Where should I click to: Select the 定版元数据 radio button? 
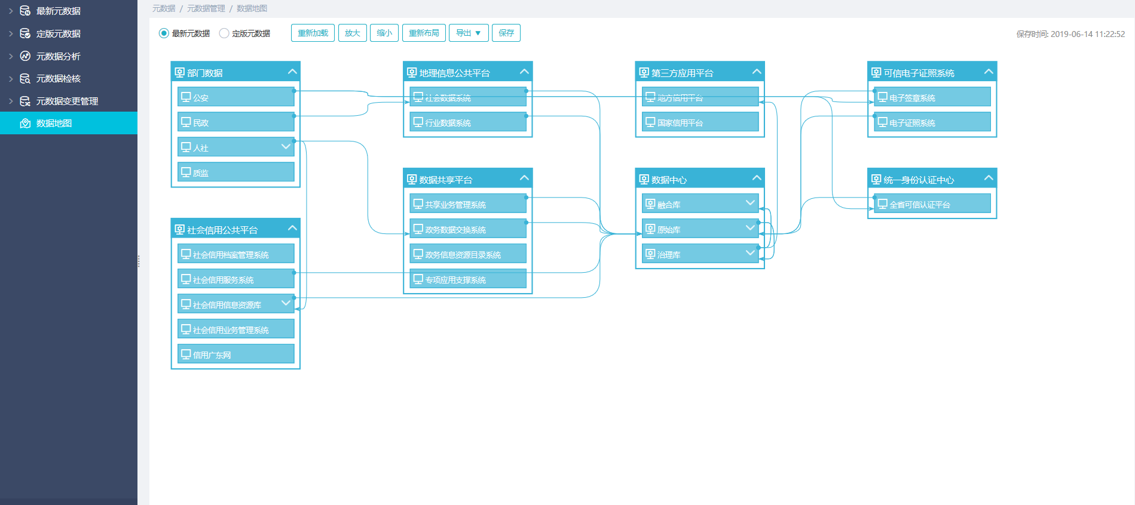coord(224,33)
